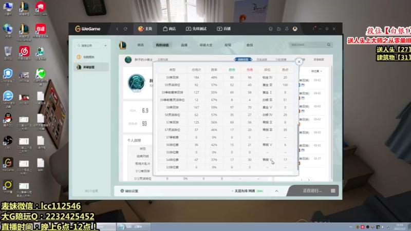Select the highlighted 战绩总览 pill tab
411x231 pixels.
tap(242, 60)
